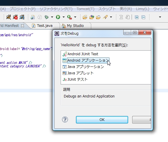Click the Debug dialog title bar icon

tap(57, 34)
